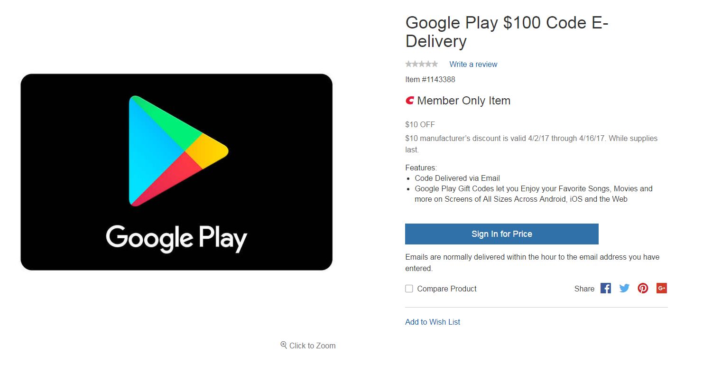Share the product on Google Plus
This screenshot has width=703, height=365.
662,288
